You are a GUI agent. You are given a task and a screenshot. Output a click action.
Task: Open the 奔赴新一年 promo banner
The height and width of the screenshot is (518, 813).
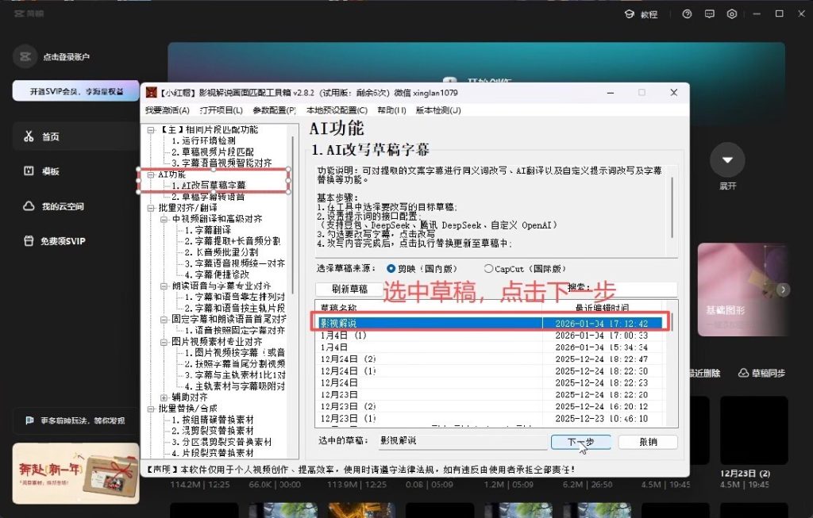(x=75, y=474)
